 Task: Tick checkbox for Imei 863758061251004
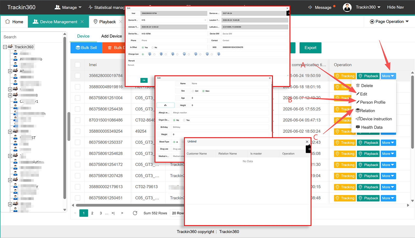click(x=78, y=98)
